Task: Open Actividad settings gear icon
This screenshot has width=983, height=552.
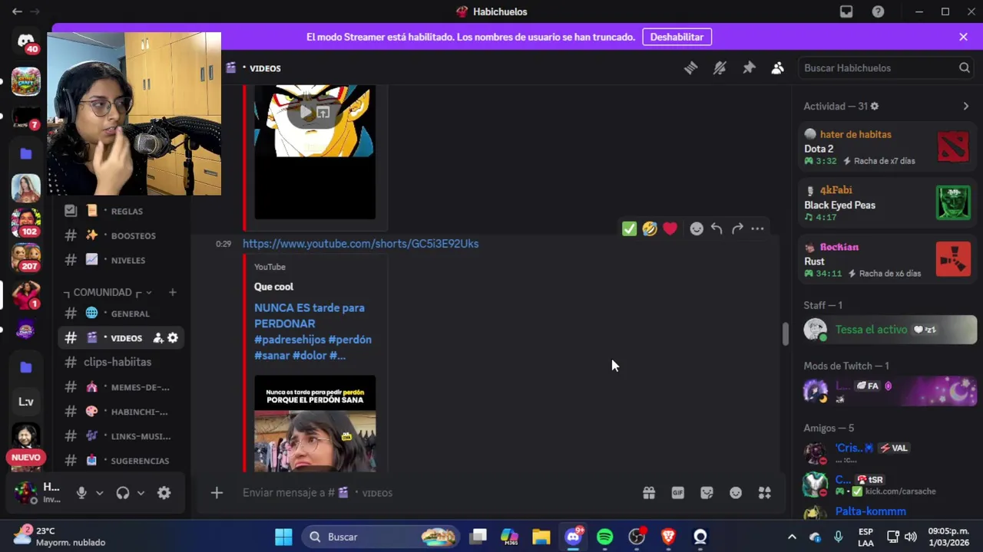Action: (x=874, y=107)
